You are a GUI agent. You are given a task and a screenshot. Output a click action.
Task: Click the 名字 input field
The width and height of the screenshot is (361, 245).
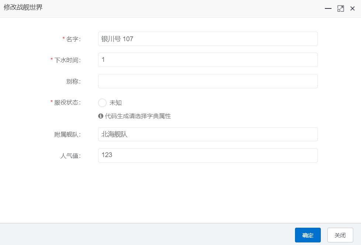(208, 39)
